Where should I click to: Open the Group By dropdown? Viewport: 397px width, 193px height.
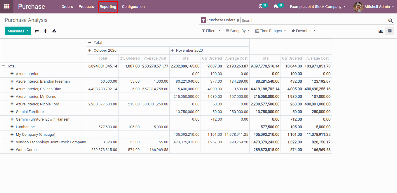click(238, 31)
